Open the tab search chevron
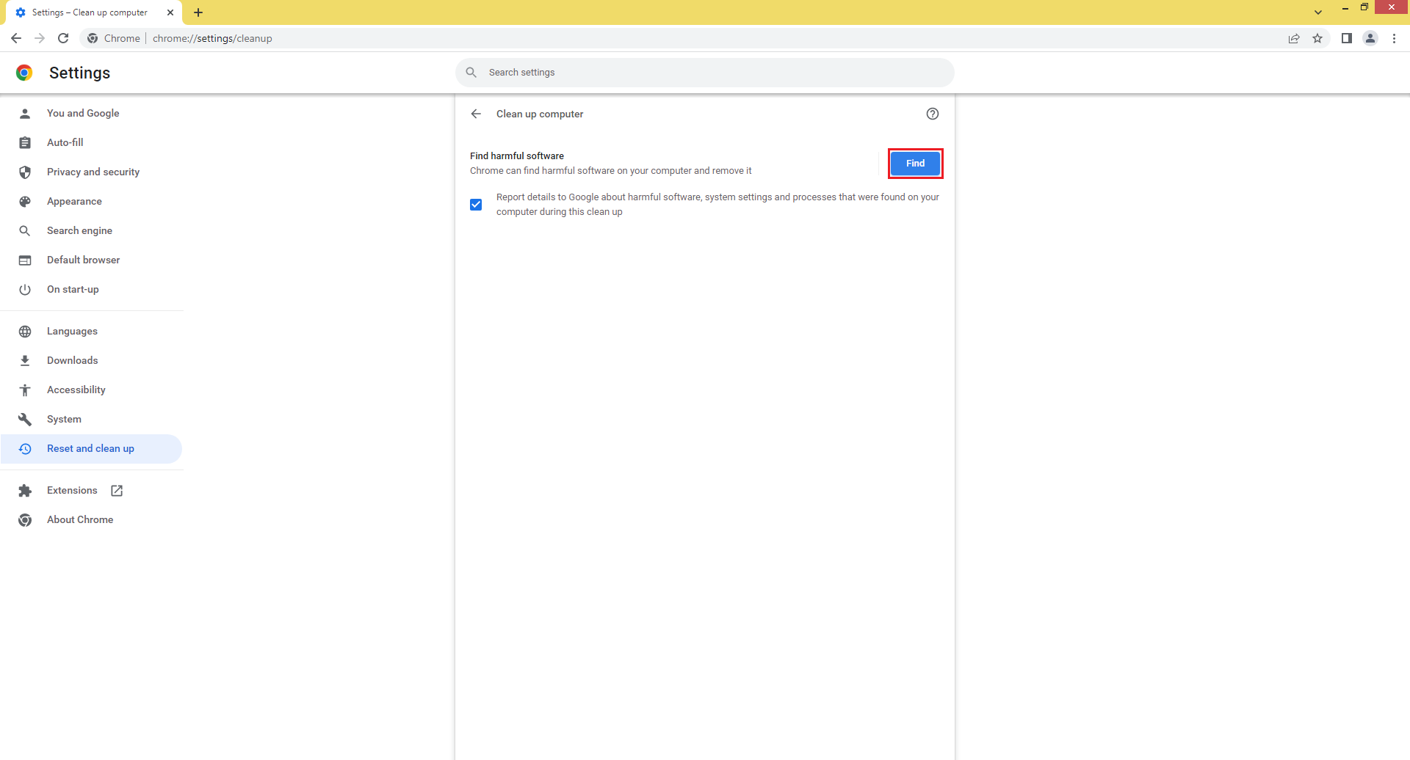This screenshot has width=1410, height=760. (x=1318, y=12)
